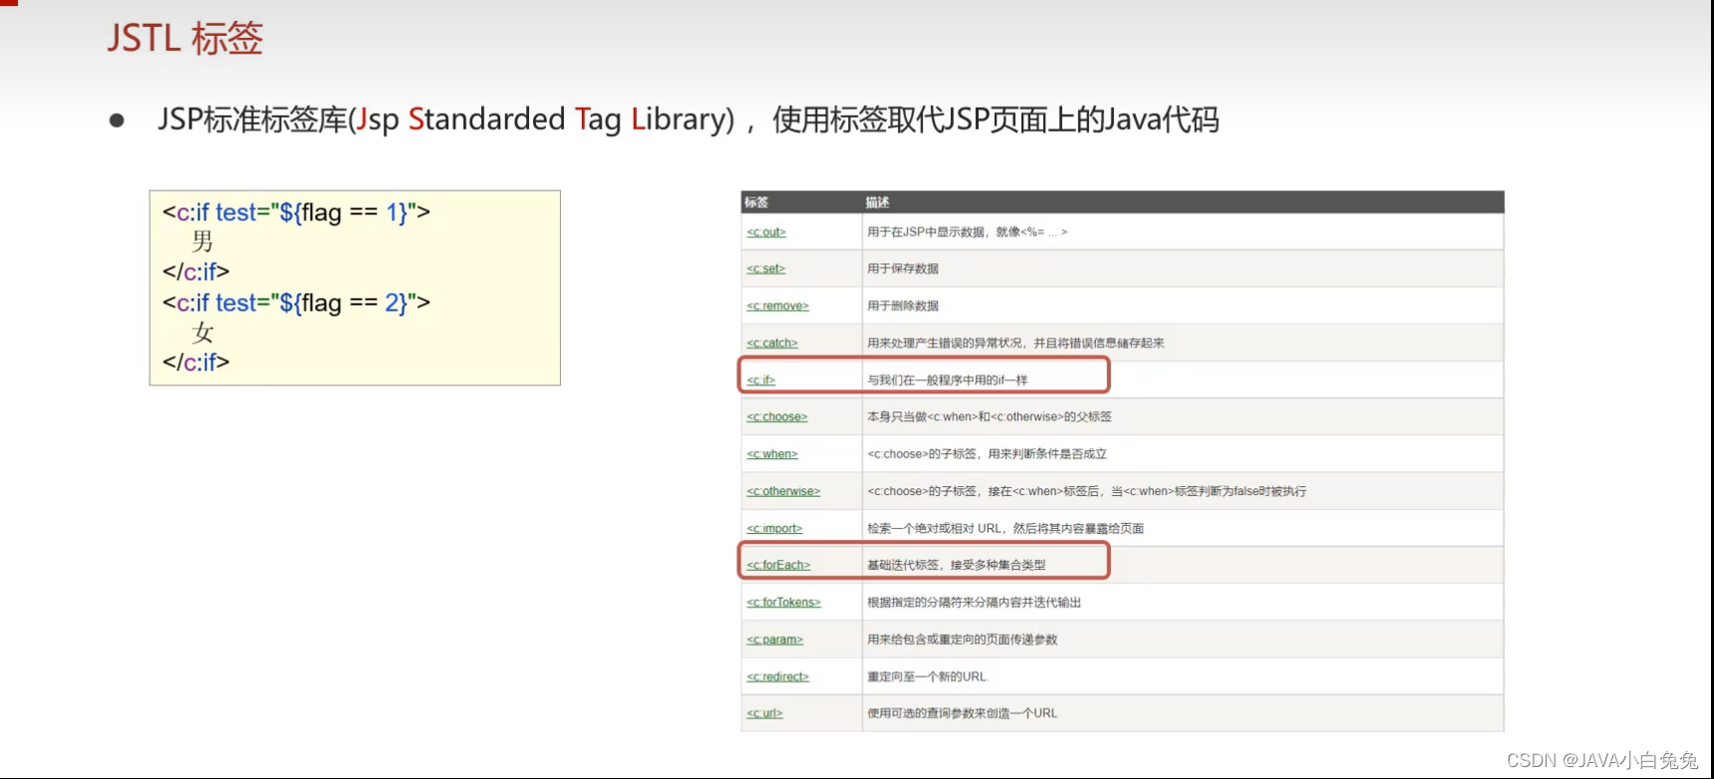Open the <c:if> tag link

761,381
